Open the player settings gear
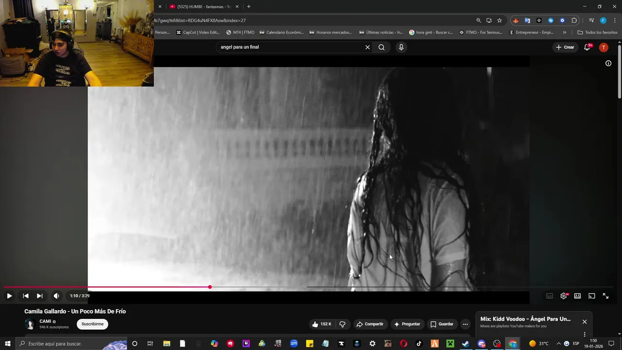The width and height of the screenshot is (622, 350). pos(564,296)
